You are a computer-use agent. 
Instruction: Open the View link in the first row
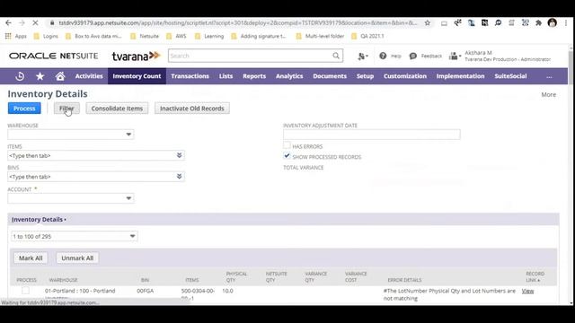[x=527, y=291]
